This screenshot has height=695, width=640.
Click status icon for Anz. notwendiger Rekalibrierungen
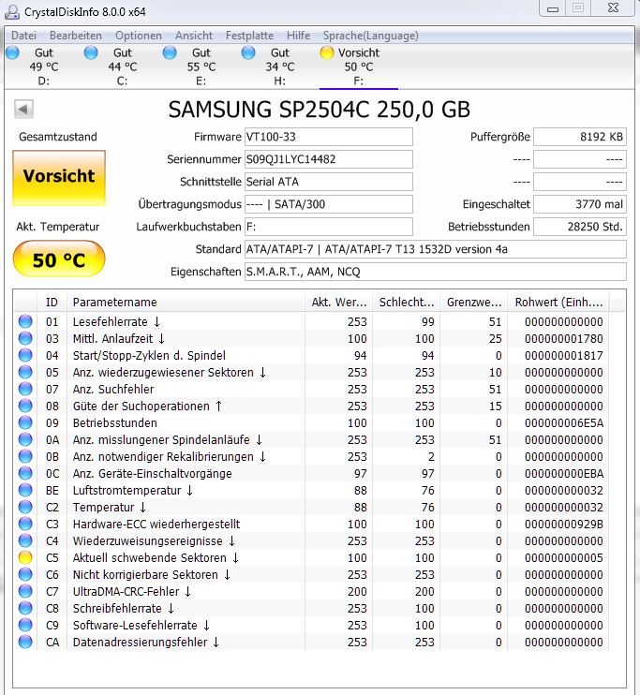tap(25, 456)
